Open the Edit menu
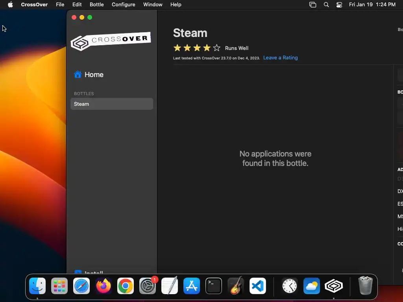This screenshot has height=302, width=403. tap(77, 4)
